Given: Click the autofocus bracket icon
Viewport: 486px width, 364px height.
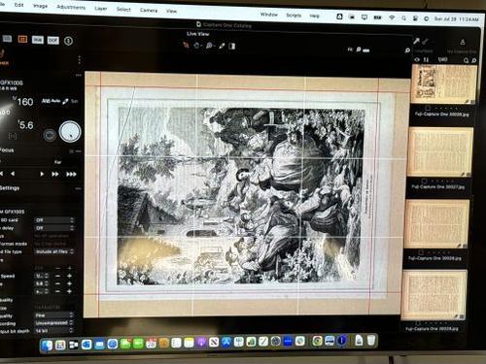Looking at the screenshot, I should (x=13, y=136).
